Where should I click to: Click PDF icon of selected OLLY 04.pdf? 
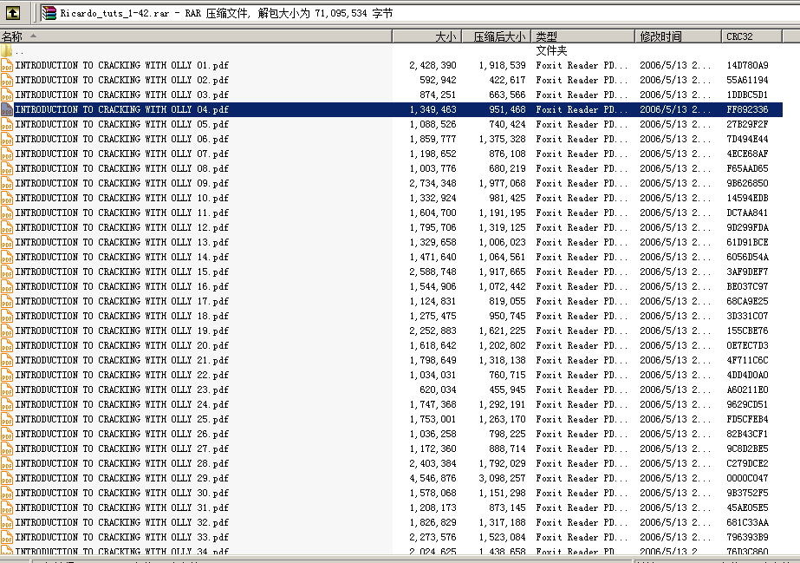click(7, 110)
